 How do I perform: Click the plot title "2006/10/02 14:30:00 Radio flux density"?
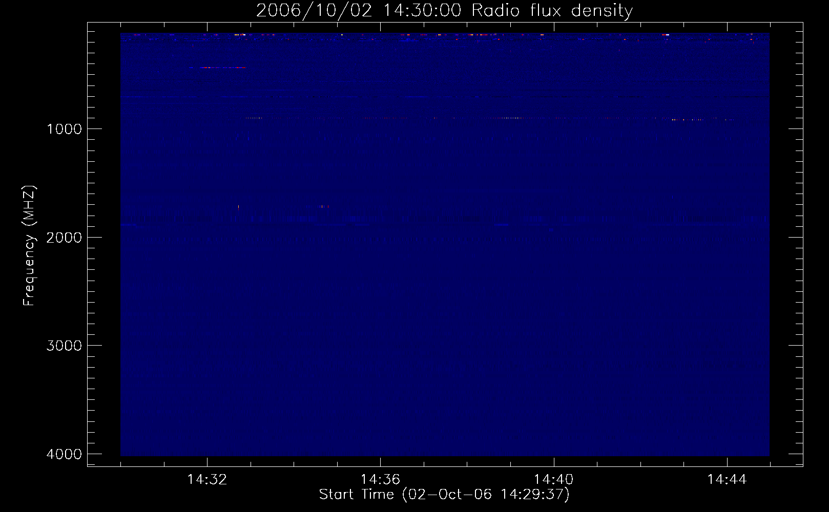click(444, 11)
